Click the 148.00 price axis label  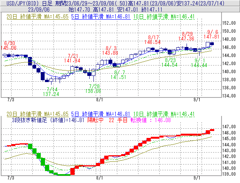tap(229, 39)
